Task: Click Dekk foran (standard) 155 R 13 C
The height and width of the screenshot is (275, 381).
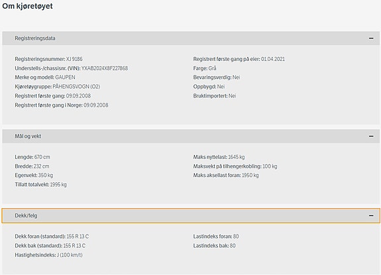Action: (x=52, y=237)
